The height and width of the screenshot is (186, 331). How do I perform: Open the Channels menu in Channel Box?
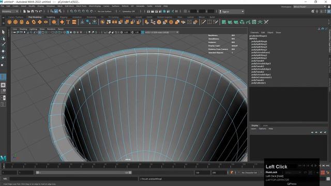[x=254, y=33]
